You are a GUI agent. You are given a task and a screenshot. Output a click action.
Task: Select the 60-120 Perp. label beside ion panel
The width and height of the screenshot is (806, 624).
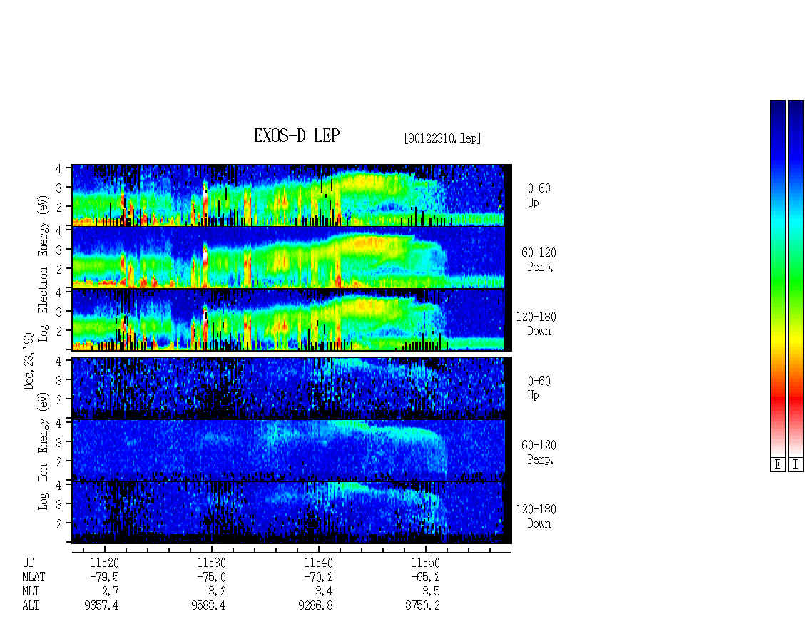(539, 452)
